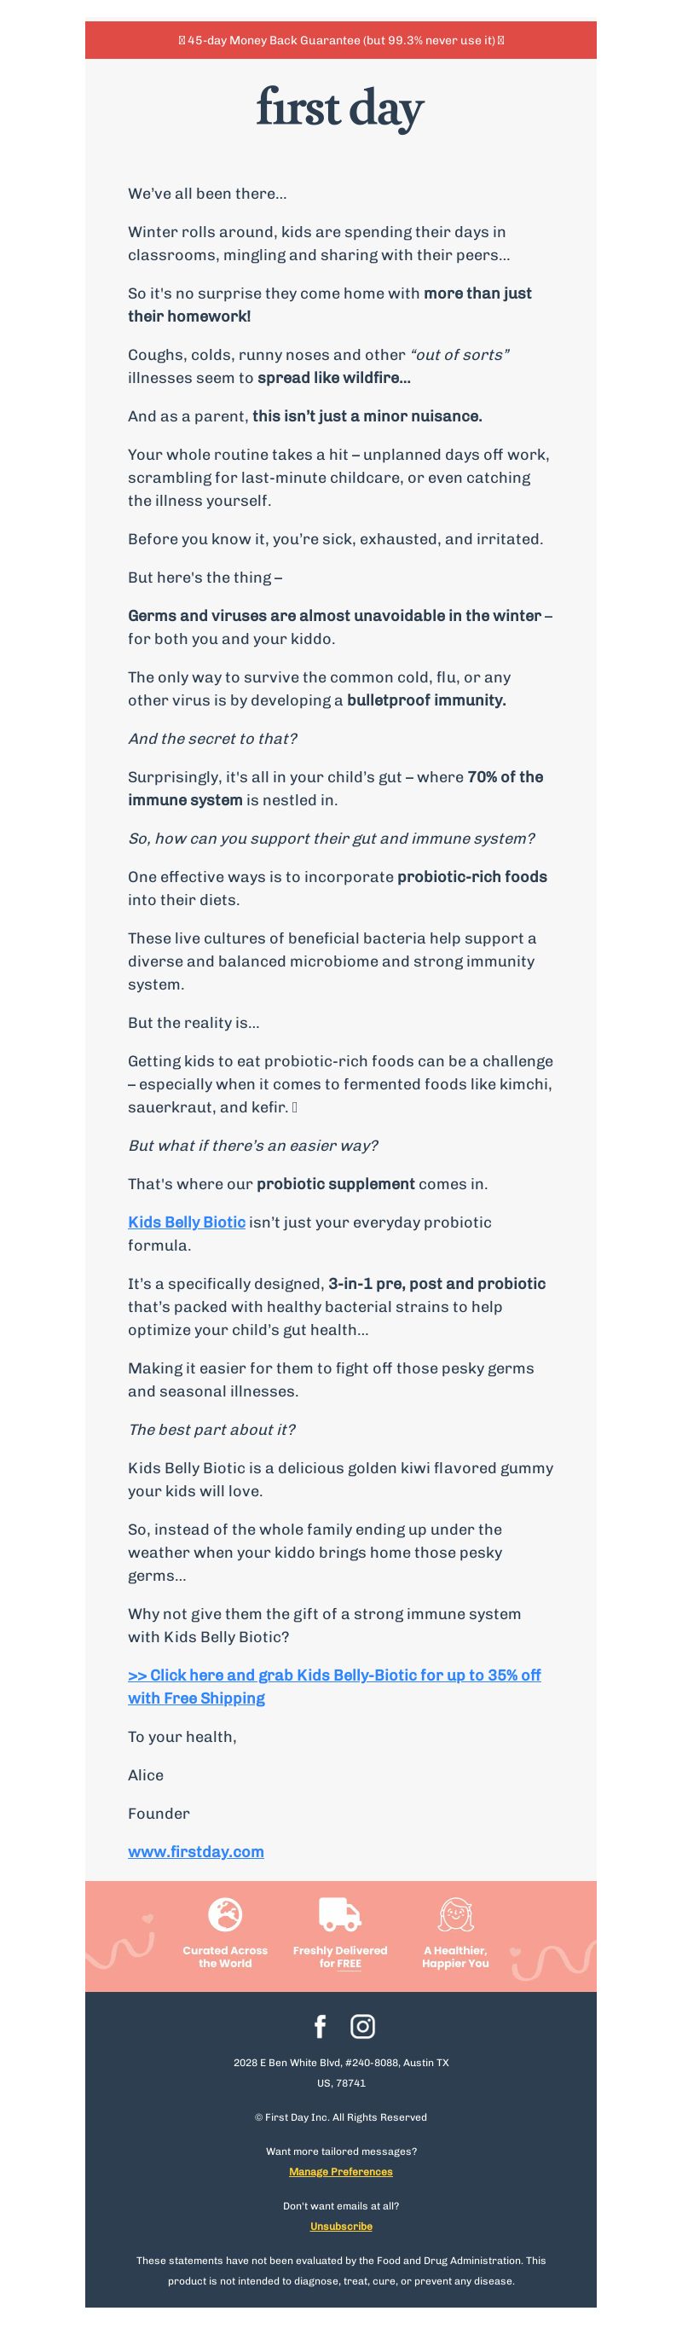
Task: Click the delivery truck icon
Action: 339,1914
